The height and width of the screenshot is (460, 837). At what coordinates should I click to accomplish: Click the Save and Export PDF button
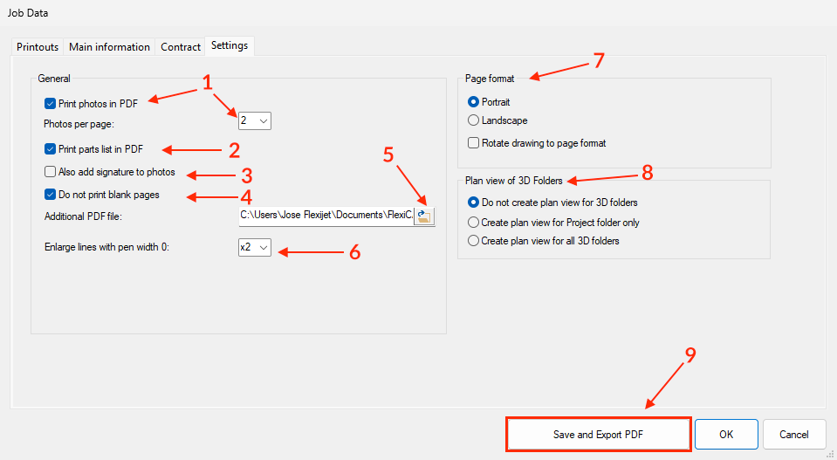click(x=598, y=434)
